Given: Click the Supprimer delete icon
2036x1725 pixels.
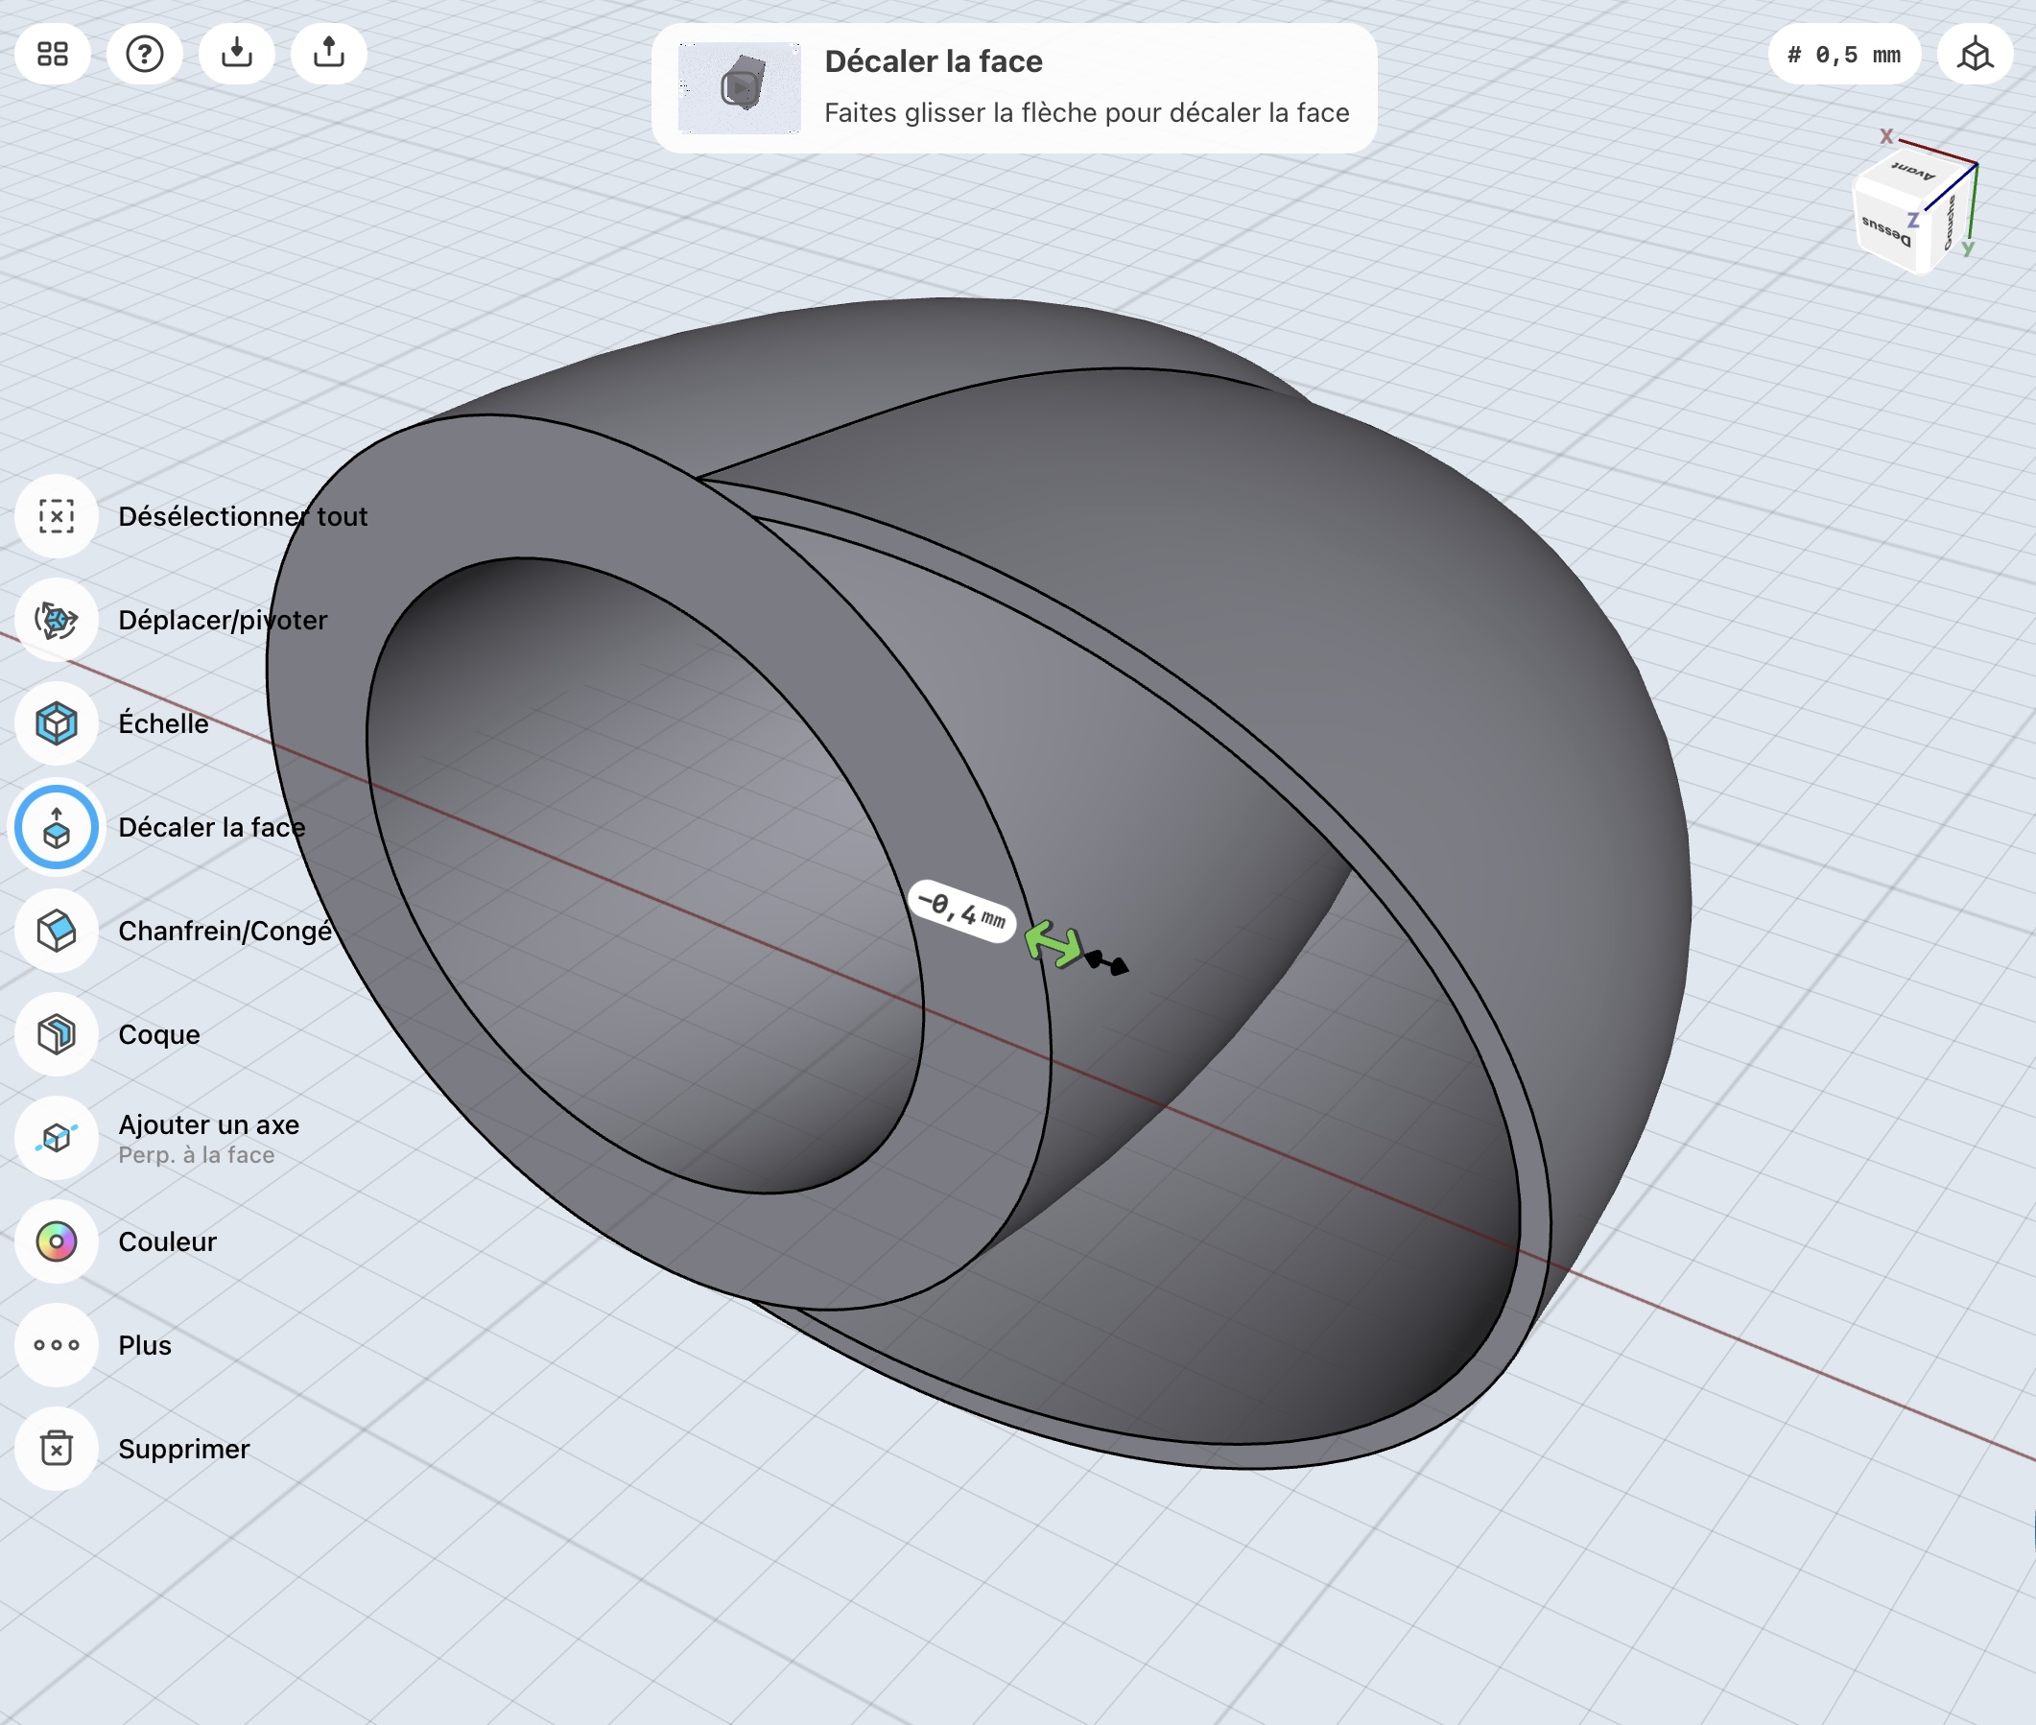Looking at the screenshot, I should click(x=57, y=1450).
